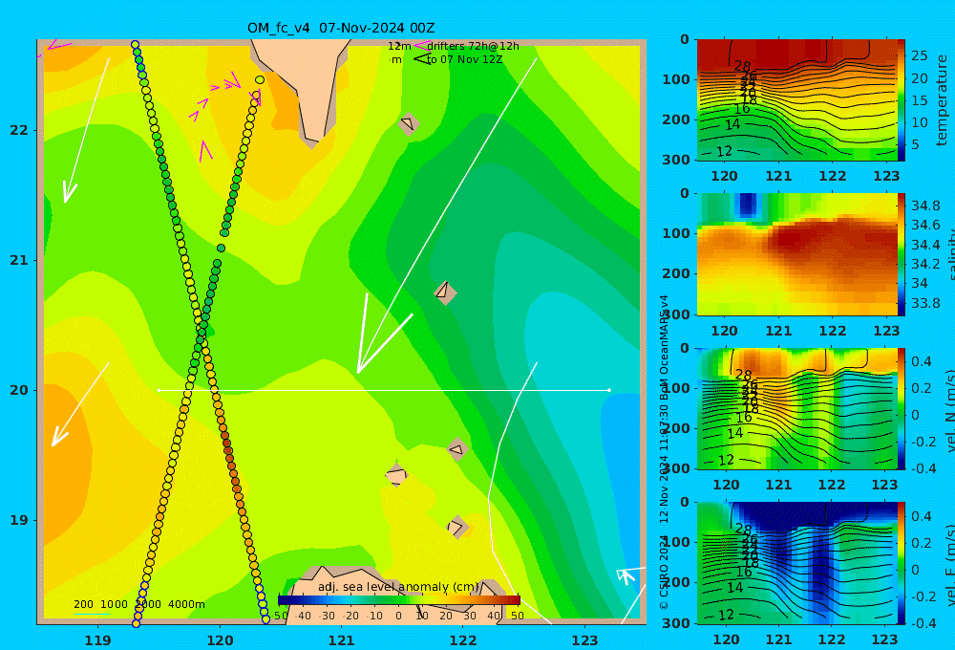This screenshot has height=650, width=955.
Task: Click the vel. N colorbar
Action: 901,408
